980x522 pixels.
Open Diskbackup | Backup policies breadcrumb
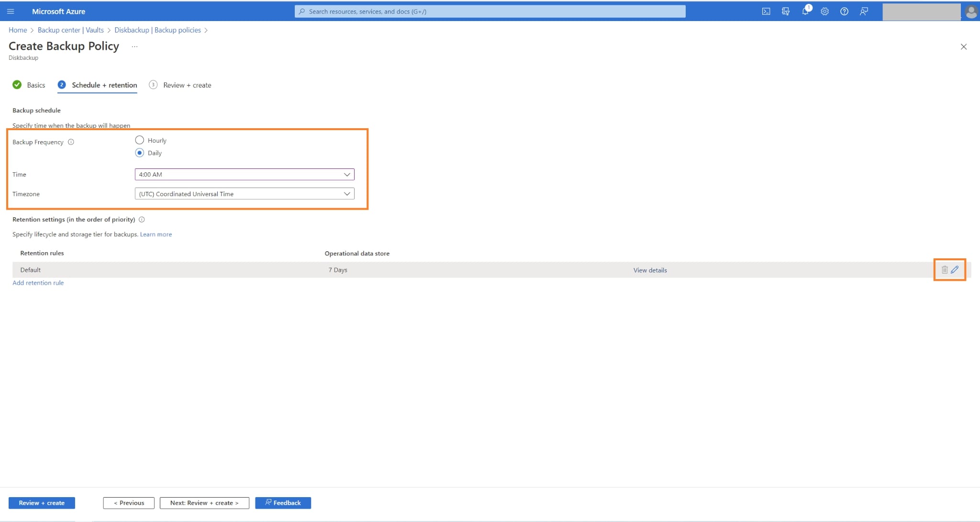[x=157, y=30]
